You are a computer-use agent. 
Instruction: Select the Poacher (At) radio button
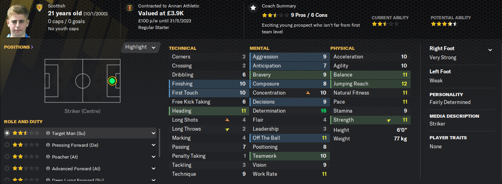tap(7, 157)
